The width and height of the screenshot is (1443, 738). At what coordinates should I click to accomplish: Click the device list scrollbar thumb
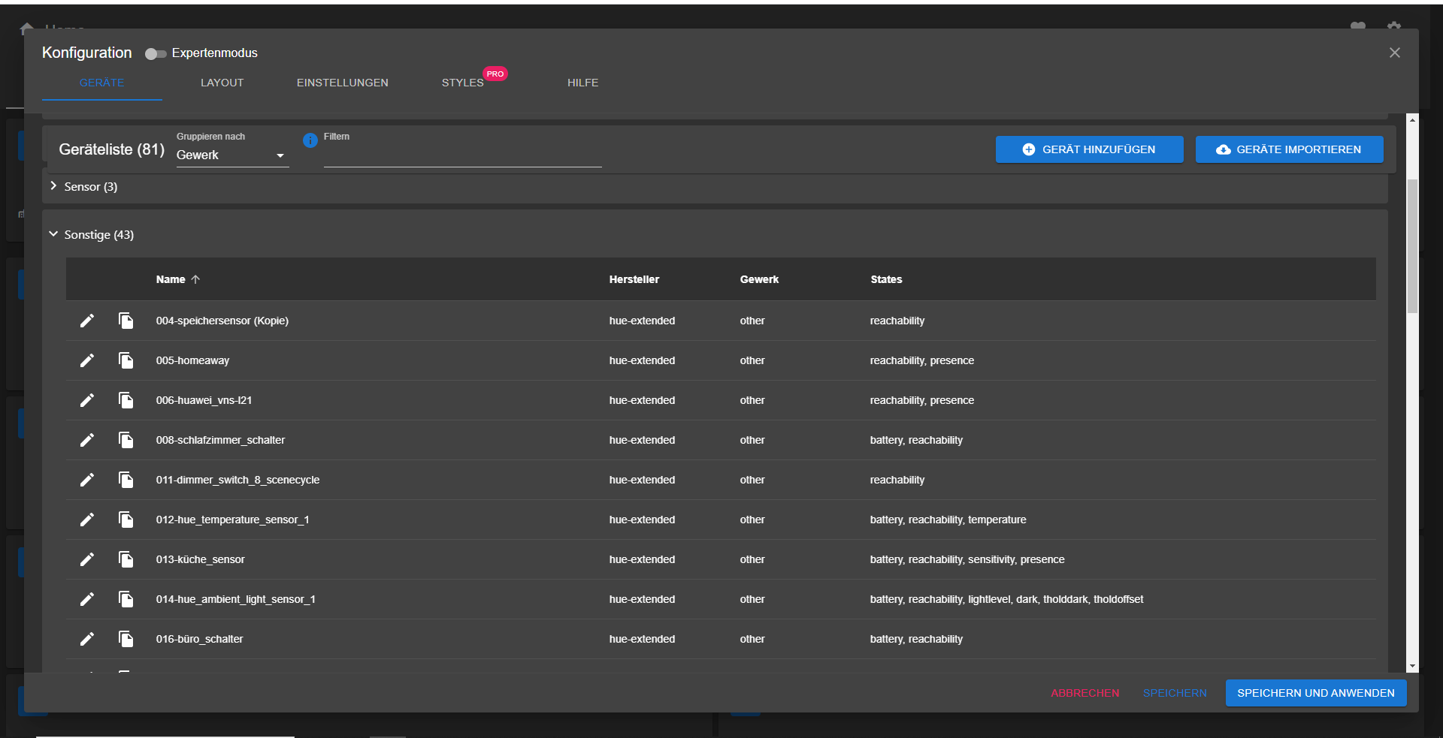pyautogui.click(x=1412, y=245)
